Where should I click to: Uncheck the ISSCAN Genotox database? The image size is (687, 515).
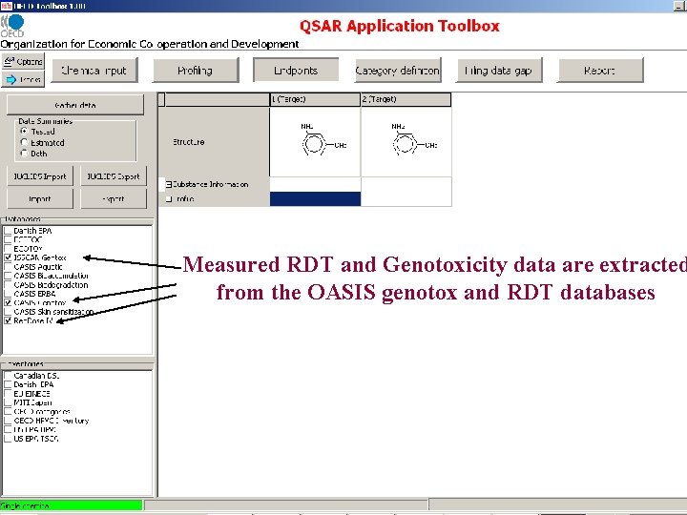tap(8, 257)
